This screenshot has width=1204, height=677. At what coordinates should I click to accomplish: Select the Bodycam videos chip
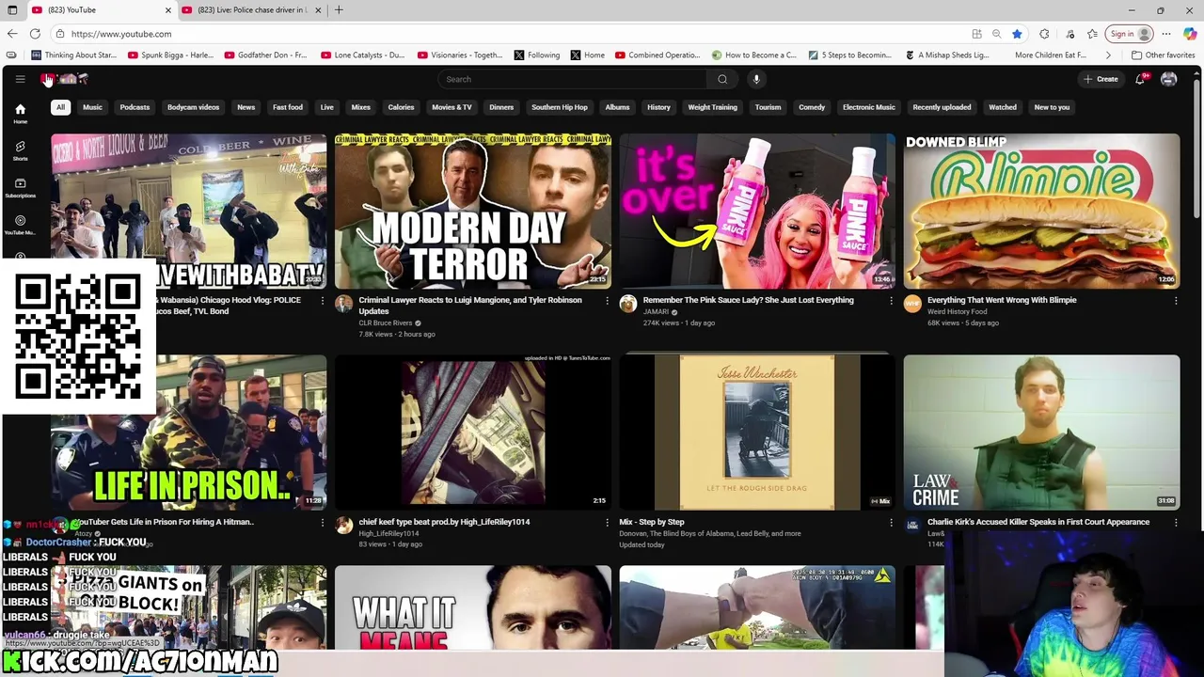[193, 107]
